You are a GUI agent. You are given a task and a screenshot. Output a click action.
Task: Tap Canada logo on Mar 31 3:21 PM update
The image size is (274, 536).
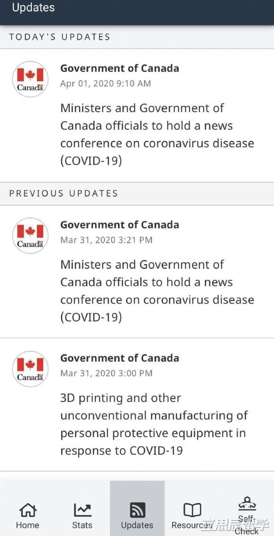[30, 236]
